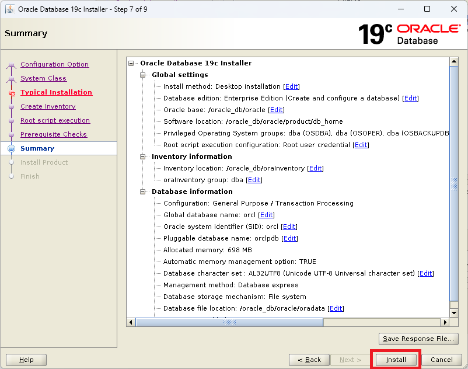Click the vertical scrollbar down arrow
The width and height of the screenshot is (468, 369).
coord(454,313)
